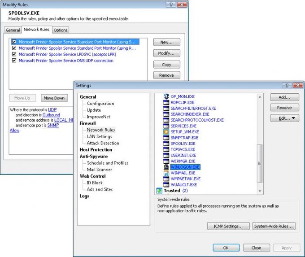Open the Edit... dropdown button
This screenshot has height=257, width=305.
(x=284, y=118)
